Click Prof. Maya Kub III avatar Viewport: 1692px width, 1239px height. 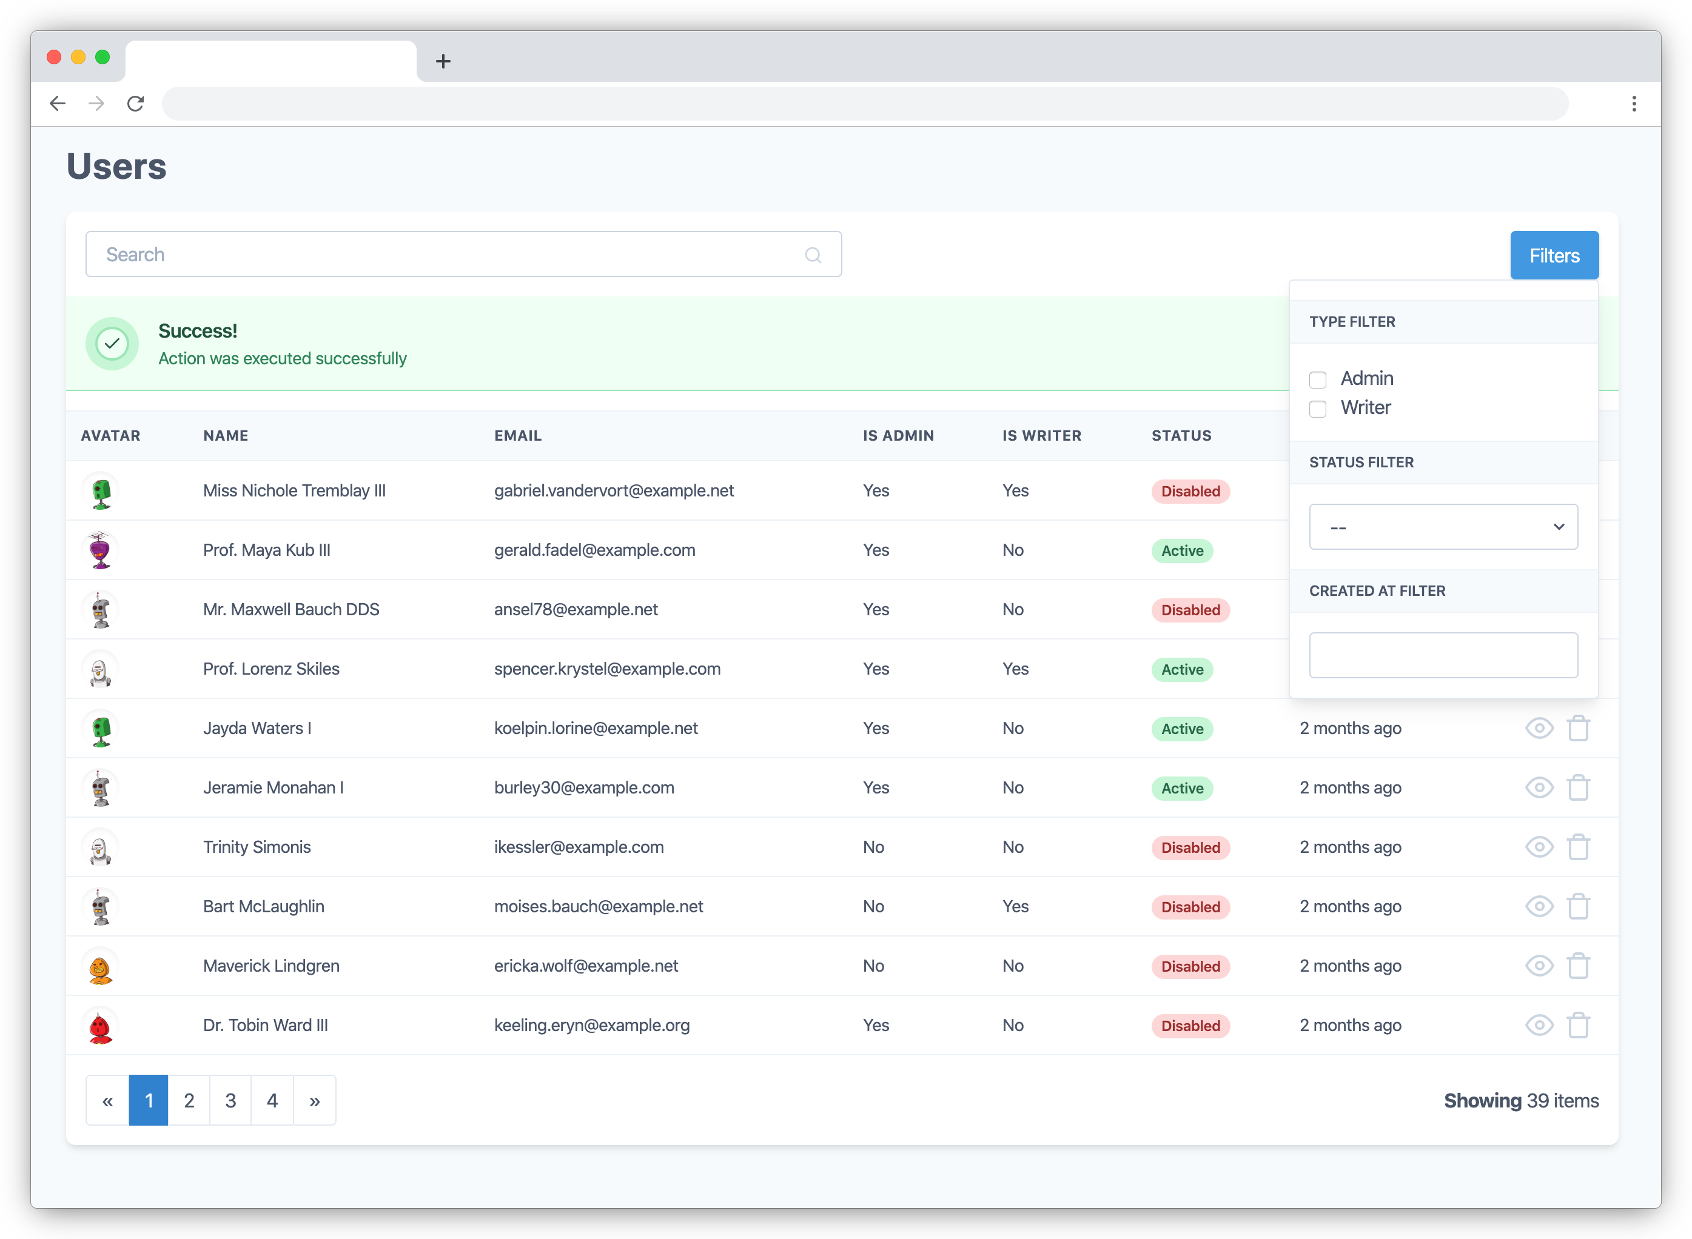[x=101, y=550]
